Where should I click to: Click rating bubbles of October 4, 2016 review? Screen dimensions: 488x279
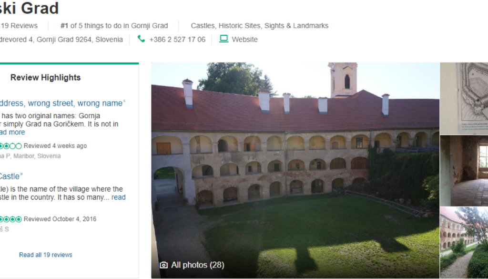(11, 219)
